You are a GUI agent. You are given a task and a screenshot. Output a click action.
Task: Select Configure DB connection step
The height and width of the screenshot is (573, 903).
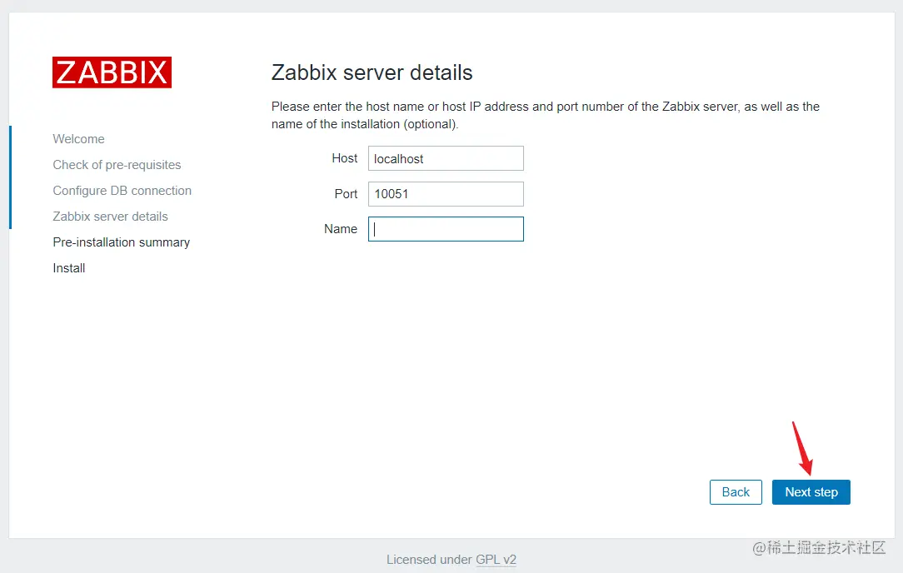122,191
